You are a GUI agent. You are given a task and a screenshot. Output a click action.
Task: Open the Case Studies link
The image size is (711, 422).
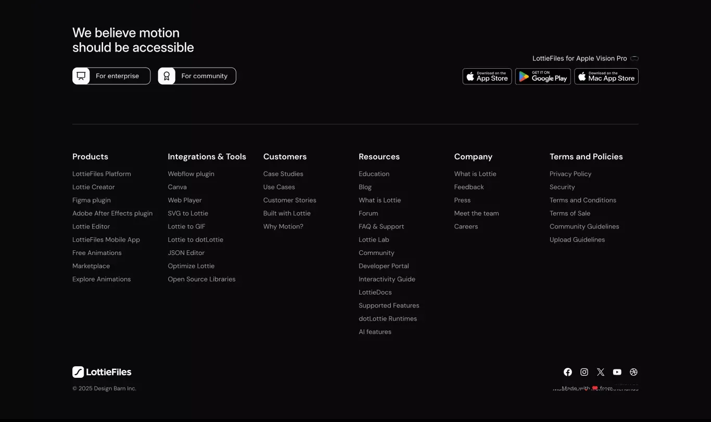tap(283, 174)
